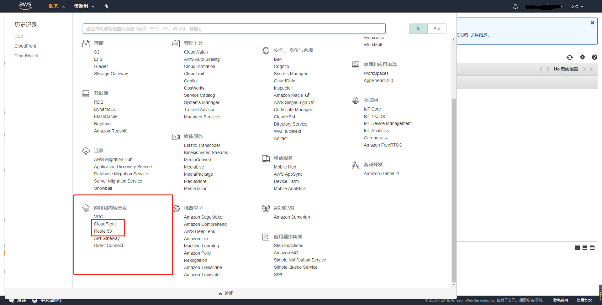
Task: Click the 媒体服务 media services icon
Action: pos(176,137)
